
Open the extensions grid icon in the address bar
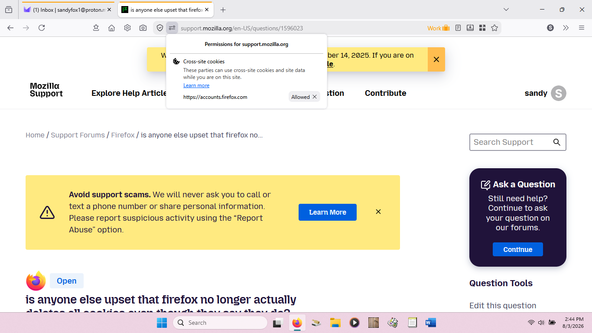tap(482, 28)
